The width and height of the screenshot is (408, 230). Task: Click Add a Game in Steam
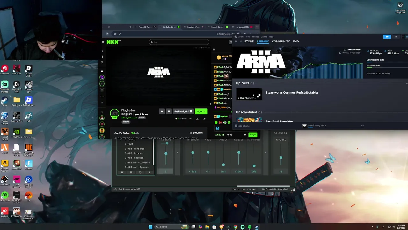(x=242, y=126)
